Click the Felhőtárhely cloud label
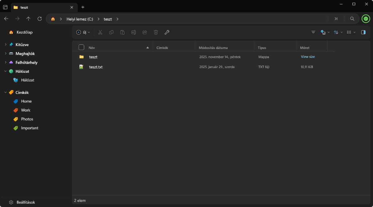 [x=26, y=62]
